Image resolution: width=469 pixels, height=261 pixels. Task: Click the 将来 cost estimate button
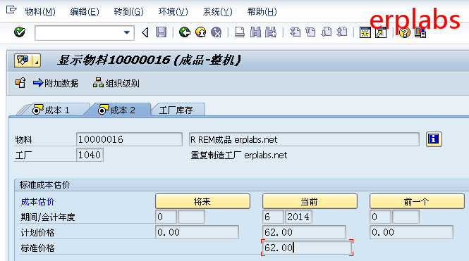202,201
